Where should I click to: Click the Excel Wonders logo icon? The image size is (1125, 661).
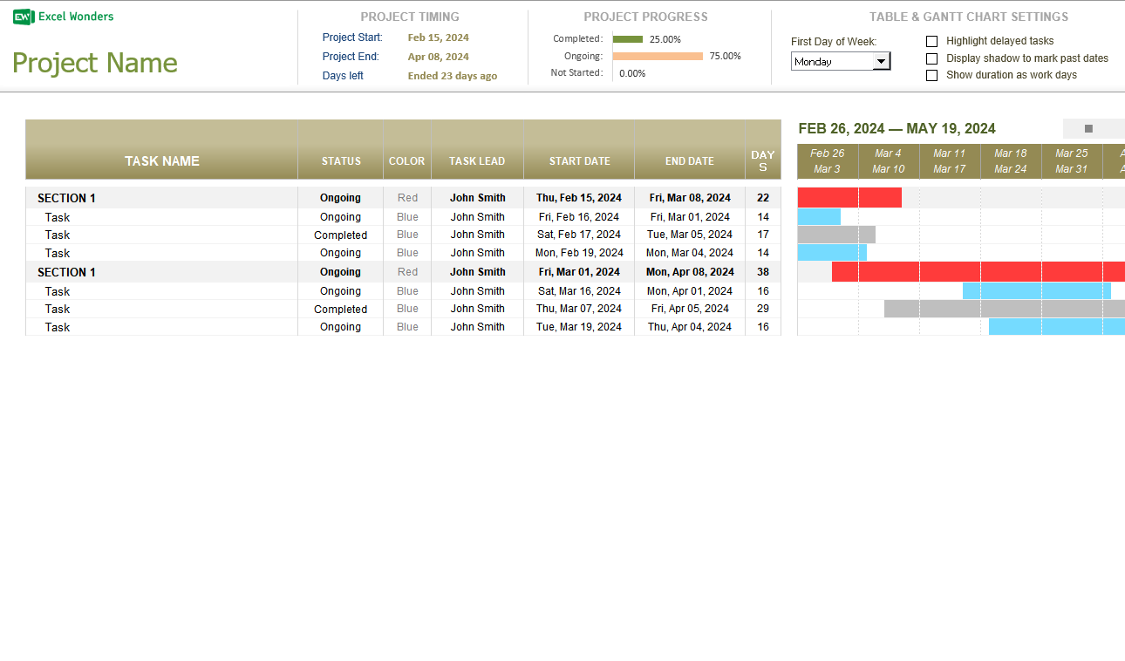[x=21, y=16]
